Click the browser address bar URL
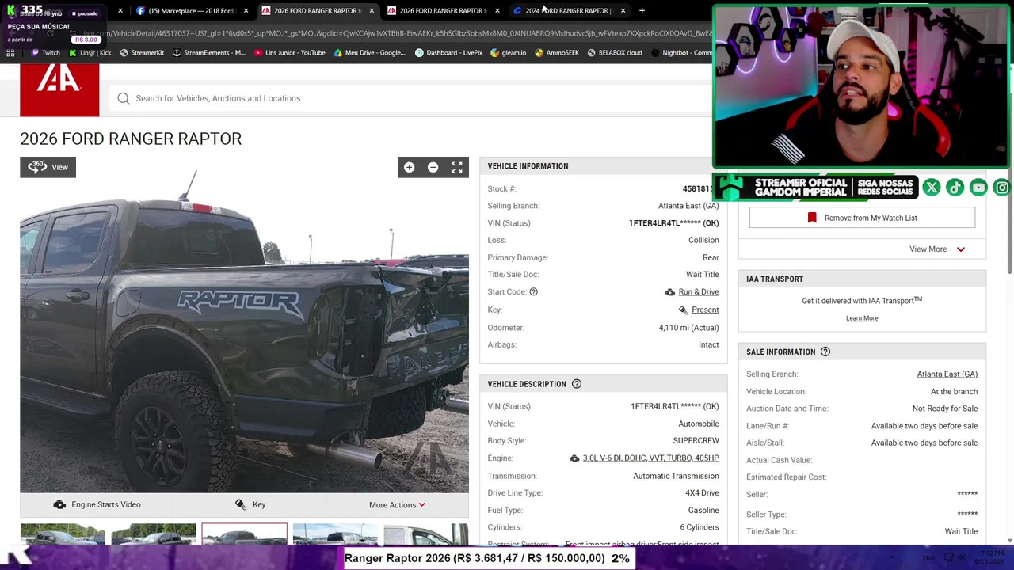1014x570 pixels. pyautogui.click(x=396, y=33)
